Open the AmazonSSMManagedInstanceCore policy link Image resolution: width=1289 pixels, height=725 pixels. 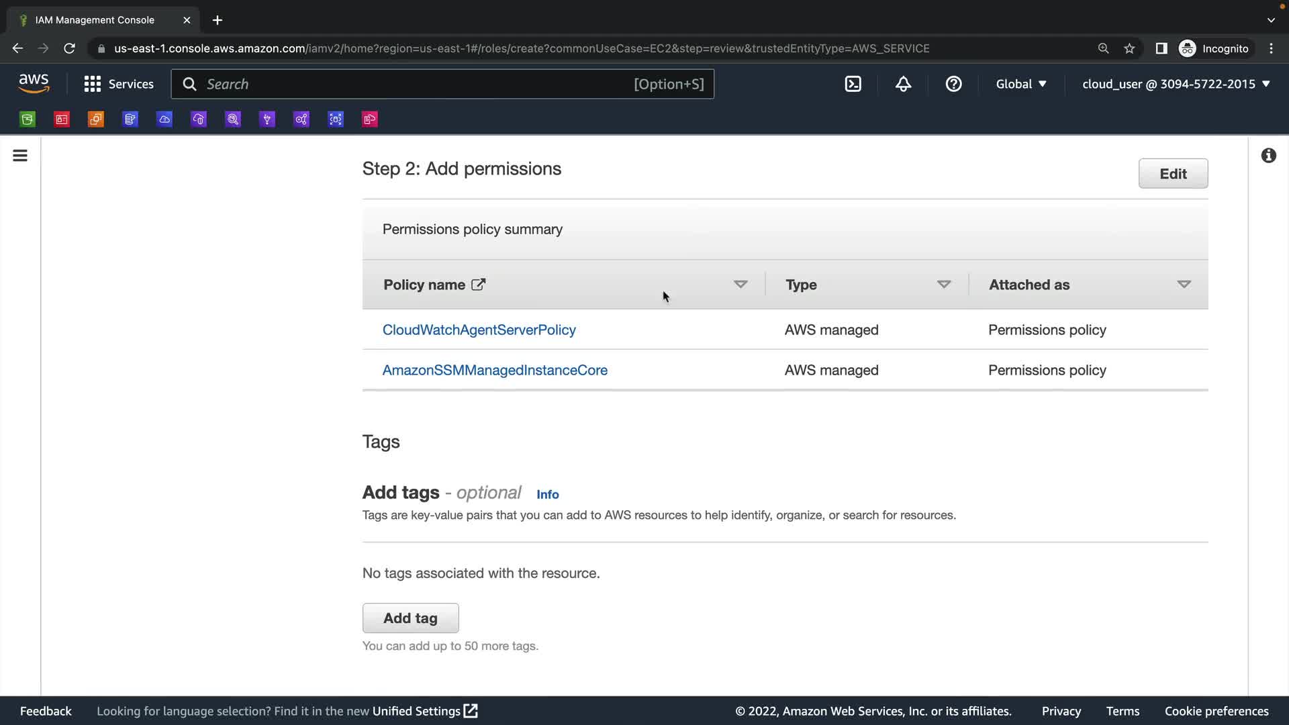495,370
